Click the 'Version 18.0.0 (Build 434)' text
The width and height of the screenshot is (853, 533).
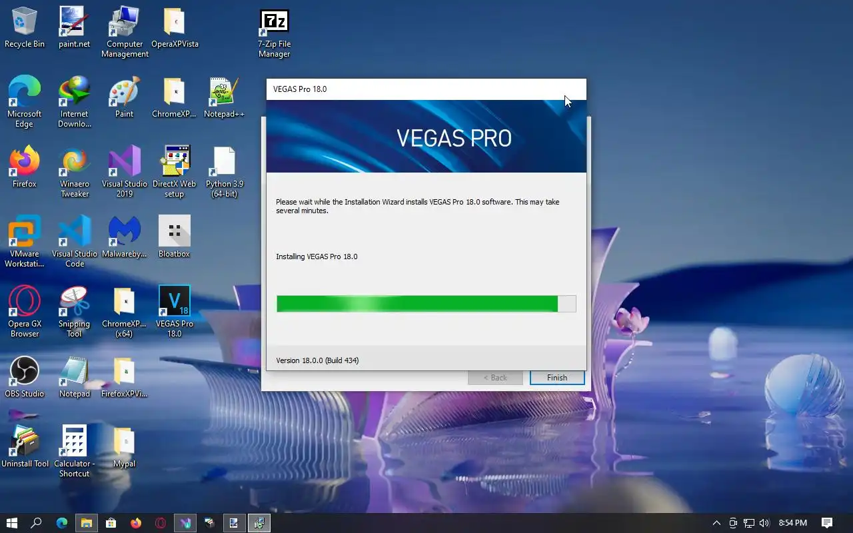coord(317,360)
